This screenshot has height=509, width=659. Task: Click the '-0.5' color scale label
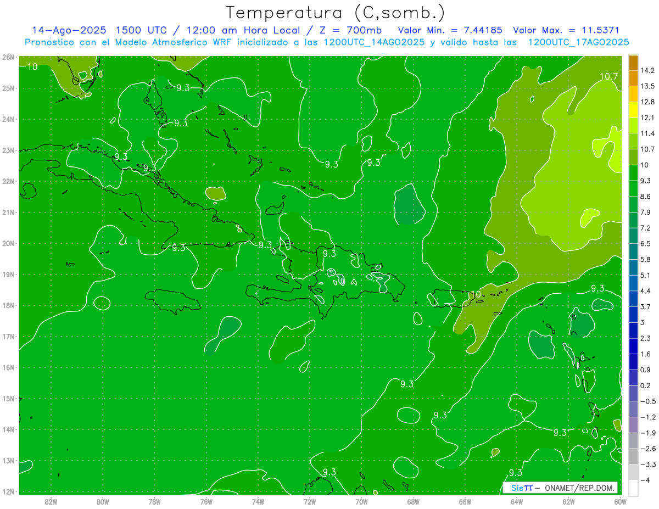[x=648, y=401]
